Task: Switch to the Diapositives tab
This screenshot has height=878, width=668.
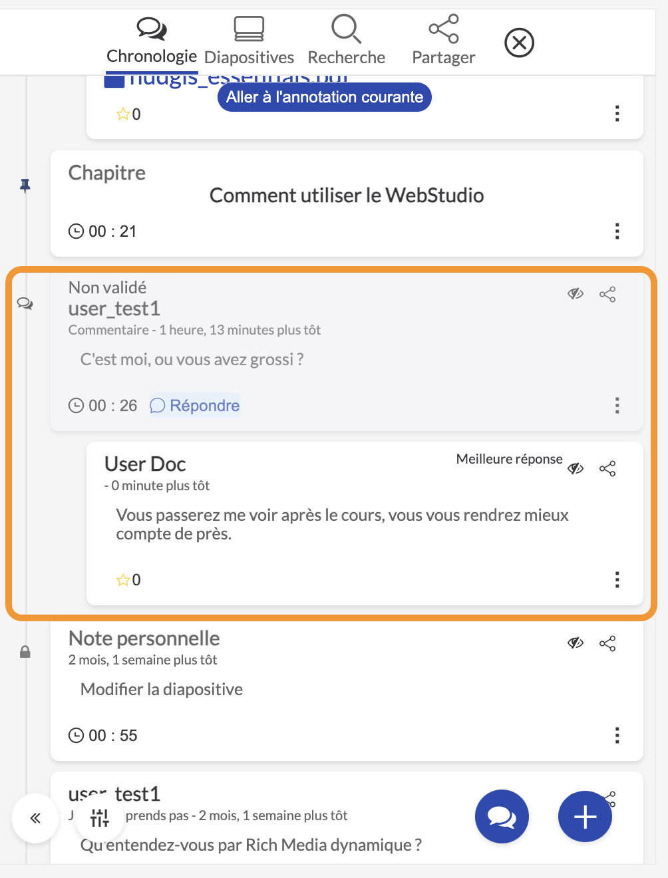Action: pos(249,40)
